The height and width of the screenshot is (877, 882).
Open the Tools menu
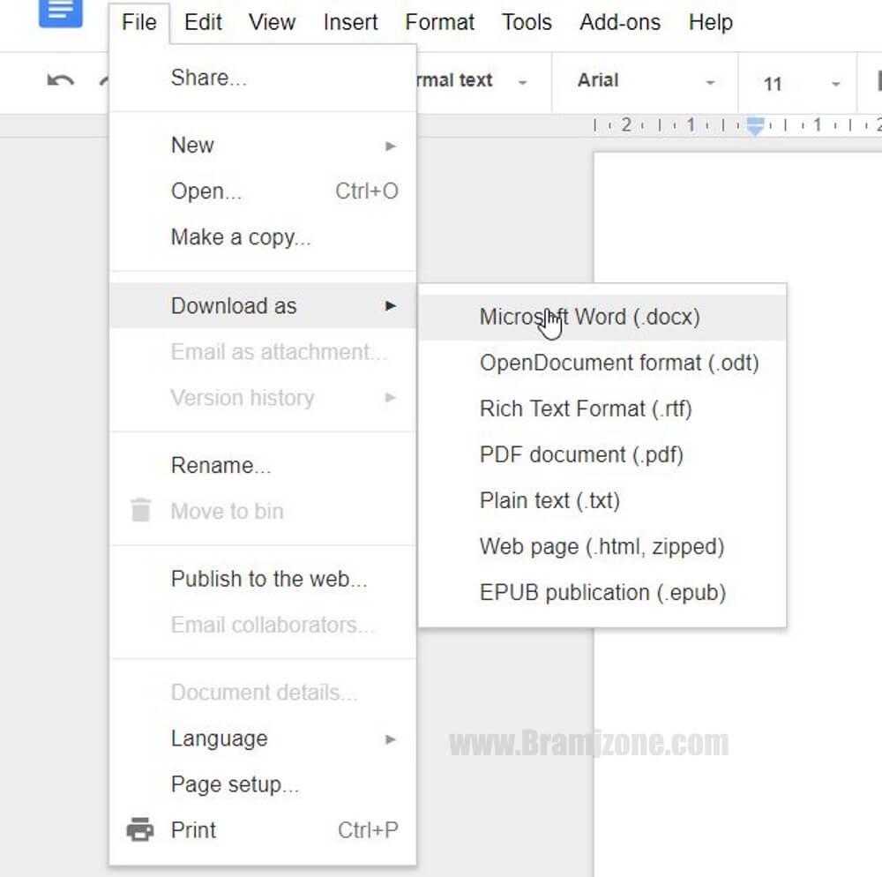click(x=527, y=23)
